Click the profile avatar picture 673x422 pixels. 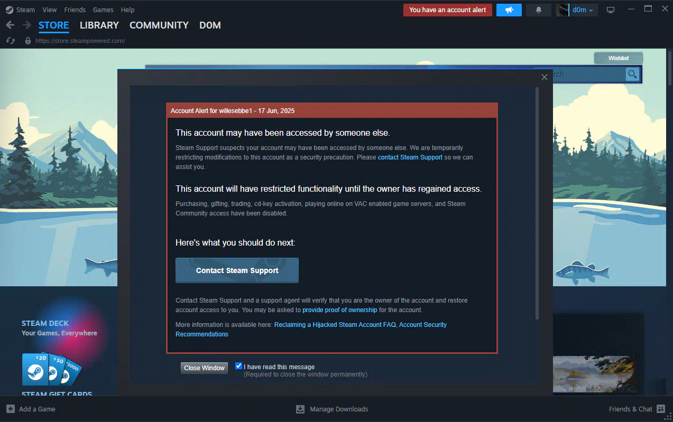(x=562, y=10)
